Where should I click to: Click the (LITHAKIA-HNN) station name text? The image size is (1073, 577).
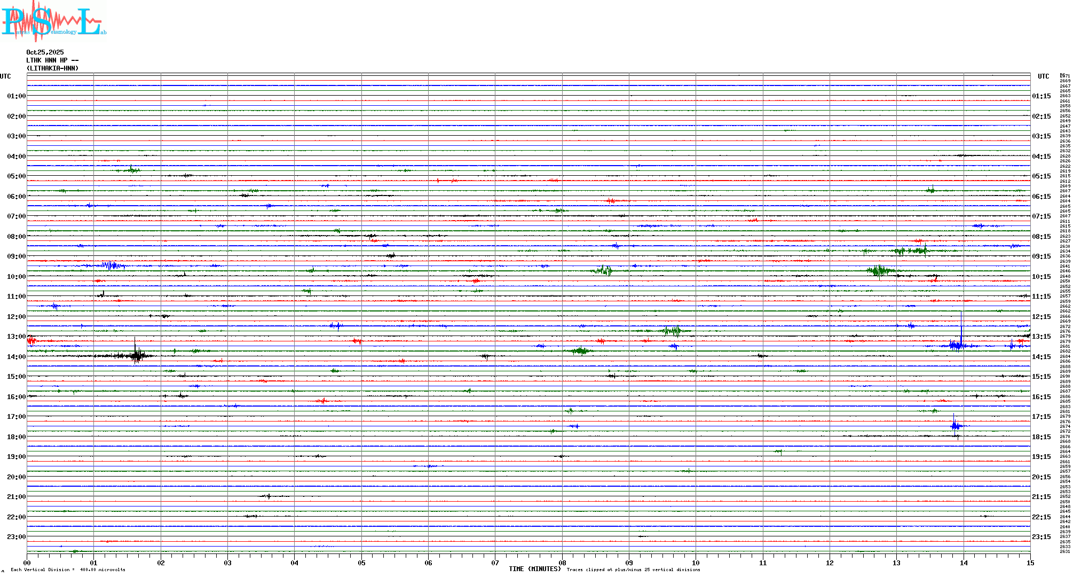coord(52,68)
